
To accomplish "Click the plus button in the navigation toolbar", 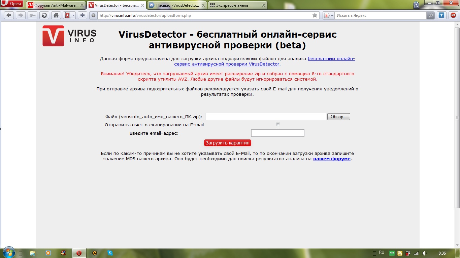I will 83,15.
